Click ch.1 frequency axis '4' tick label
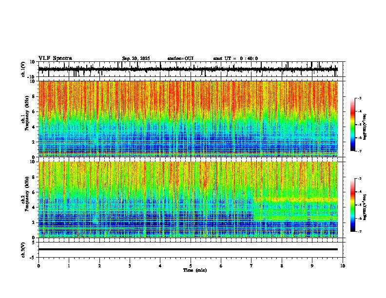386x298 pixels. click(34, 127)
